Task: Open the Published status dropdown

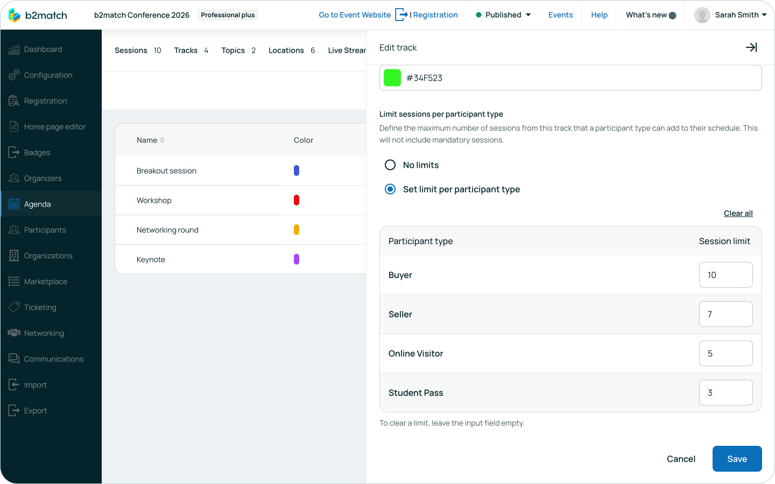Action: [504, 15]
